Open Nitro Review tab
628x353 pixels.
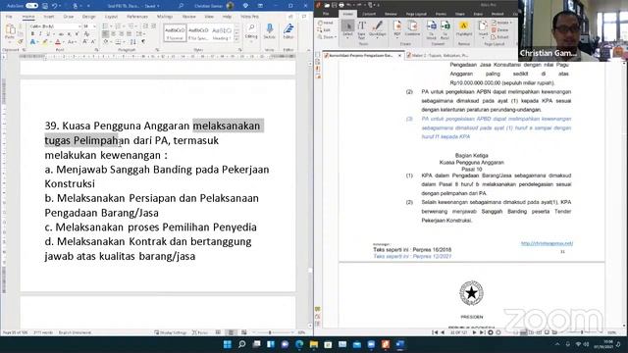pos(391,14)
